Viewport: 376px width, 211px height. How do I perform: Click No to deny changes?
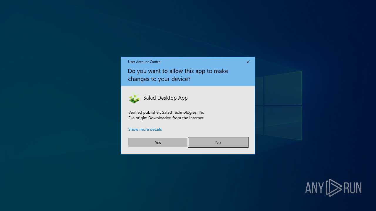(x=218, y=142)
